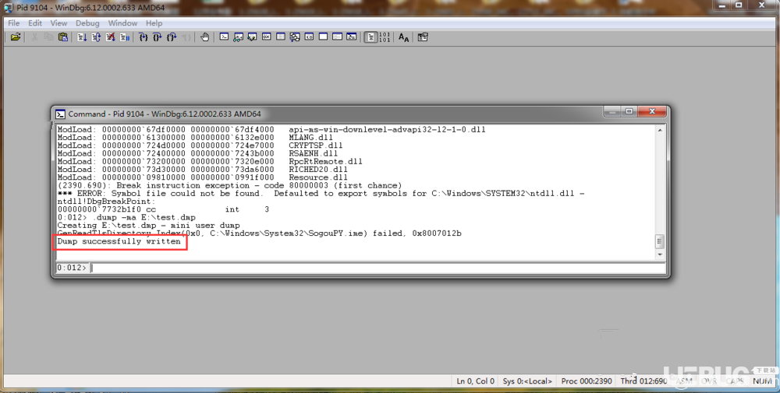
Task: Click 'Break instruction exception' output line
Action: (229, 185)
